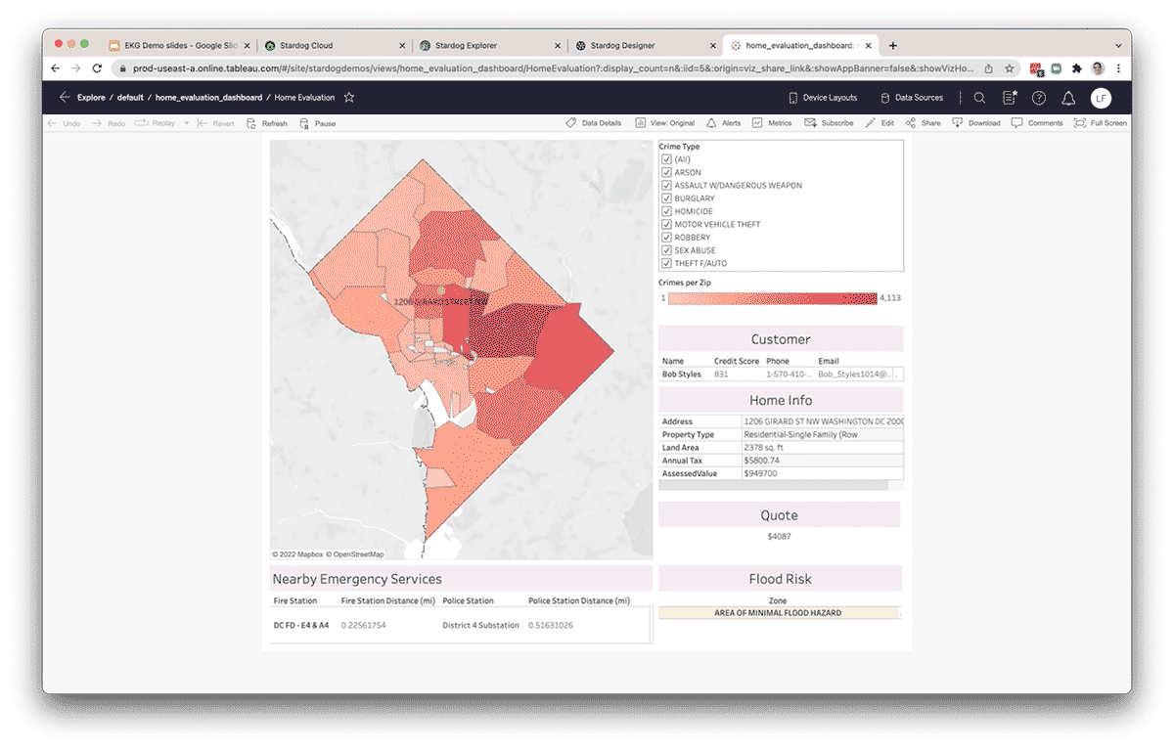The image size is (1174, 750).
Task: Expand the Chrome tab list chevron
Action: click(x=1118, y=45)
